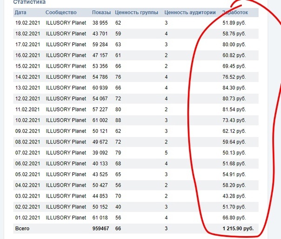Sort by the Ценность аудитории column header
The width and height of the screenshot is (281, 239).
coord(190,13)
